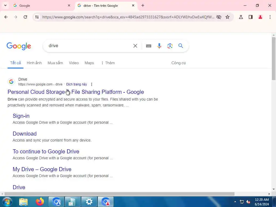Click the muted volume icon in system tray
Image resolution: width=276 pixels, height=207 pixels.
tap(248, 202)
